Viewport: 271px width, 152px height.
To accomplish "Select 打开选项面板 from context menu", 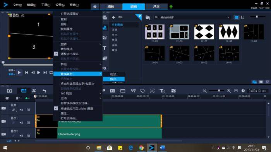I will pos(69,14).
